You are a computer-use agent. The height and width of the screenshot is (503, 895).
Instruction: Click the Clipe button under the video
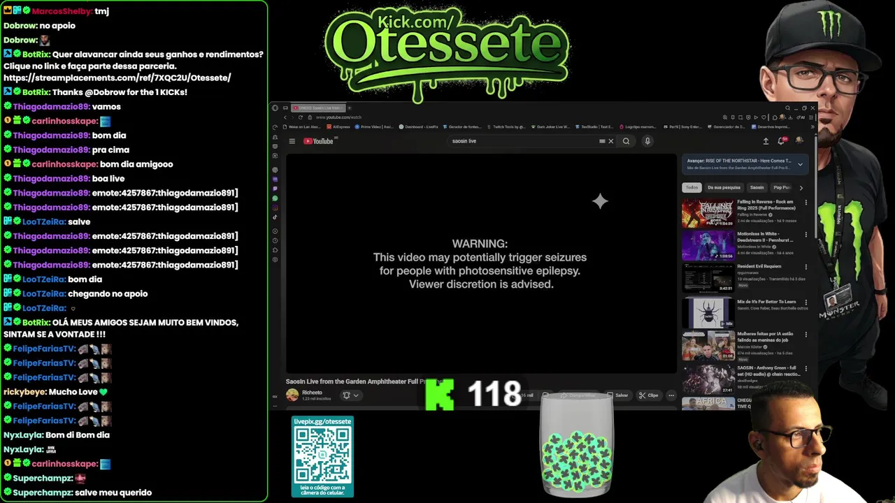tap(648, 395)
